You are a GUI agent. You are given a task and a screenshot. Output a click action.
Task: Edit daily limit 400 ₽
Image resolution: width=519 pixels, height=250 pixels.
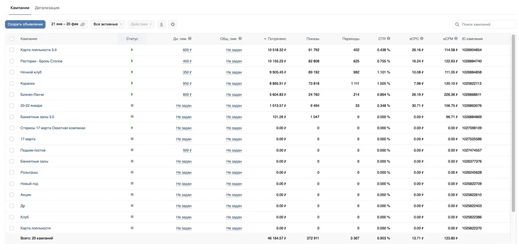pyautogui.click(x=187, y=61)
